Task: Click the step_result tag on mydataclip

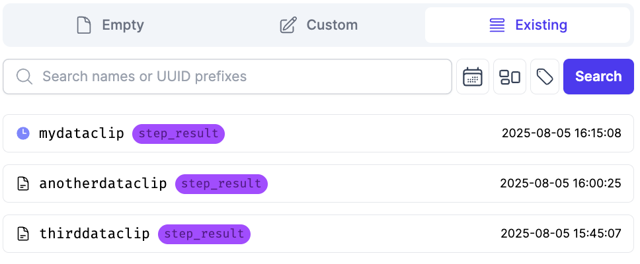Action: 179,133
